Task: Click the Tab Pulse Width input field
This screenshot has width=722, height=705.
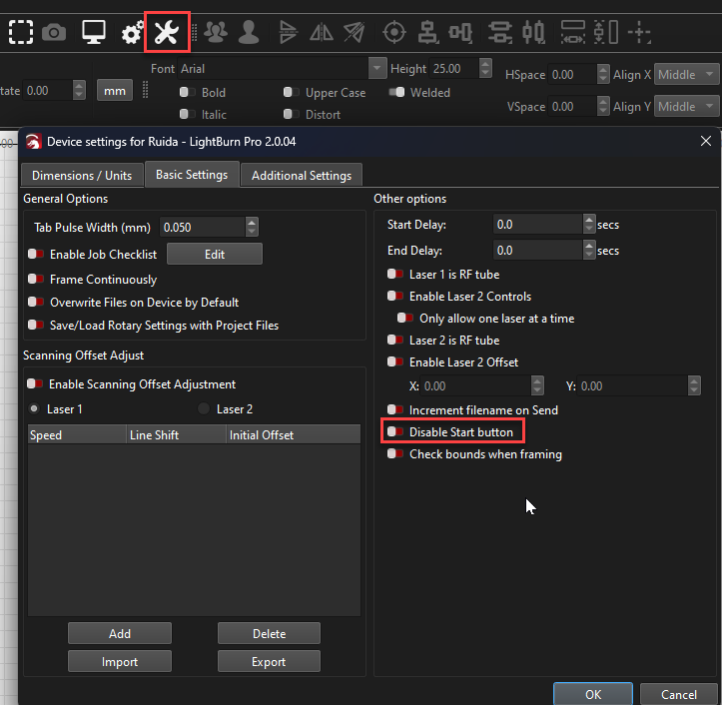Action: 202,228
